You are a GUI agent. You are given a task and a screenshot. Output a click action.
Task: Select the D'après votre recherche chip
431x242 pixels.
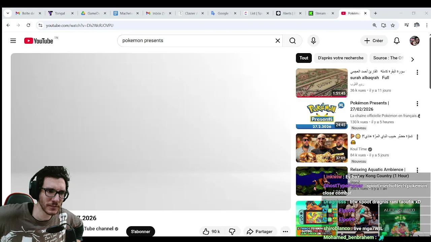point(340,58)
